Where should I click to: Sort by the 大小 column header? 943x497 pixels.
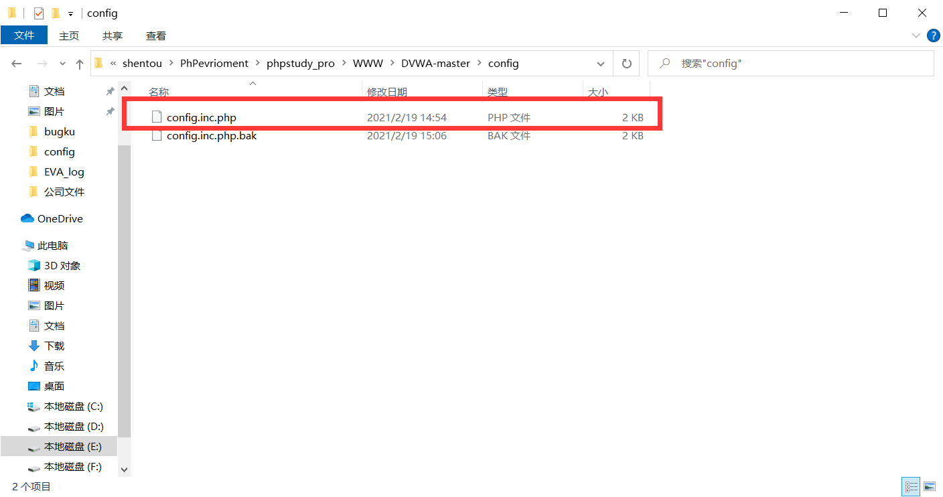pos(598,92)
